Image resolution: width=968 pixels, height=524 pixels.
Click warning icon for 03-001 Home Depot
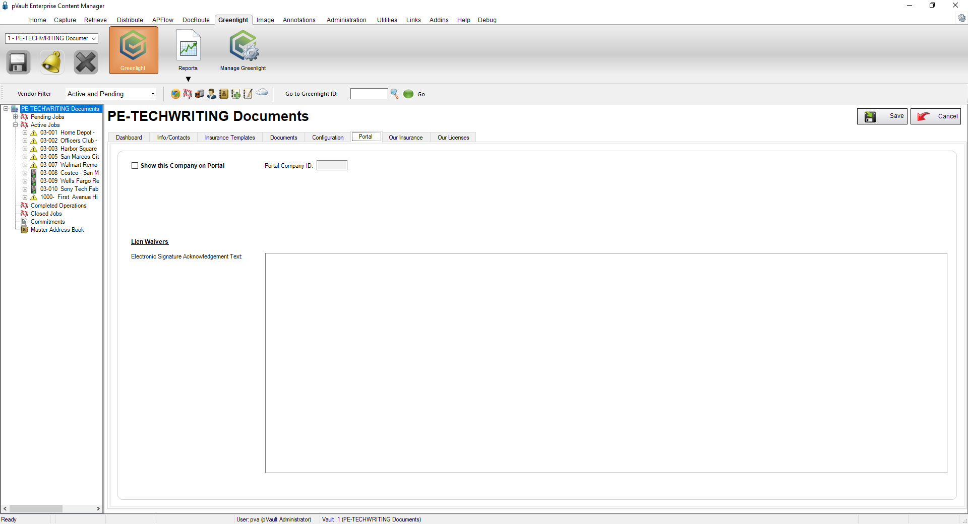coord(34,133)
